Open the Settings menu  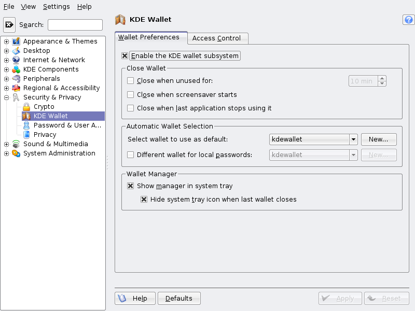tap(56, 7)
